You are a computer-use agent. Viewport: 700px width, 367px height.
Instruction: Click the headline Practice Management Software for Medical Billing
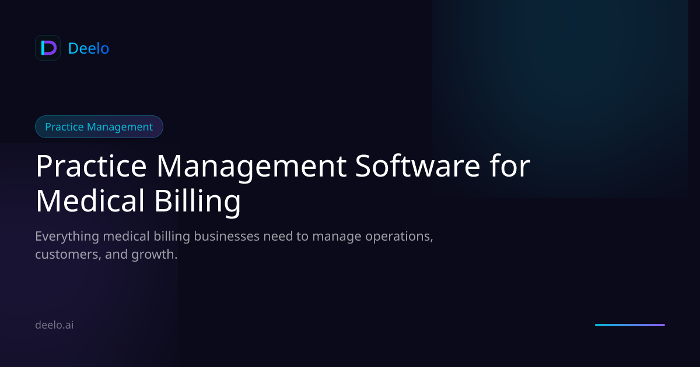click(x=283, y=183)
